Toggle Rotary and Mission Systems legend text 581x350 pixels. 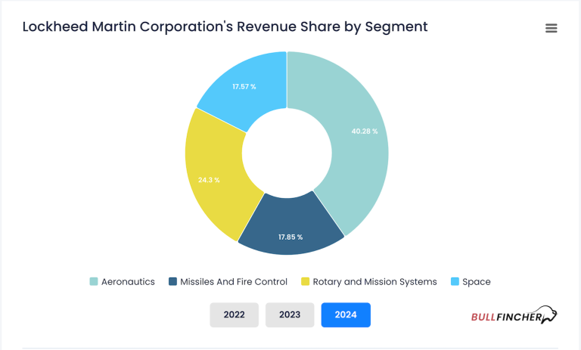tap(374, 282)
